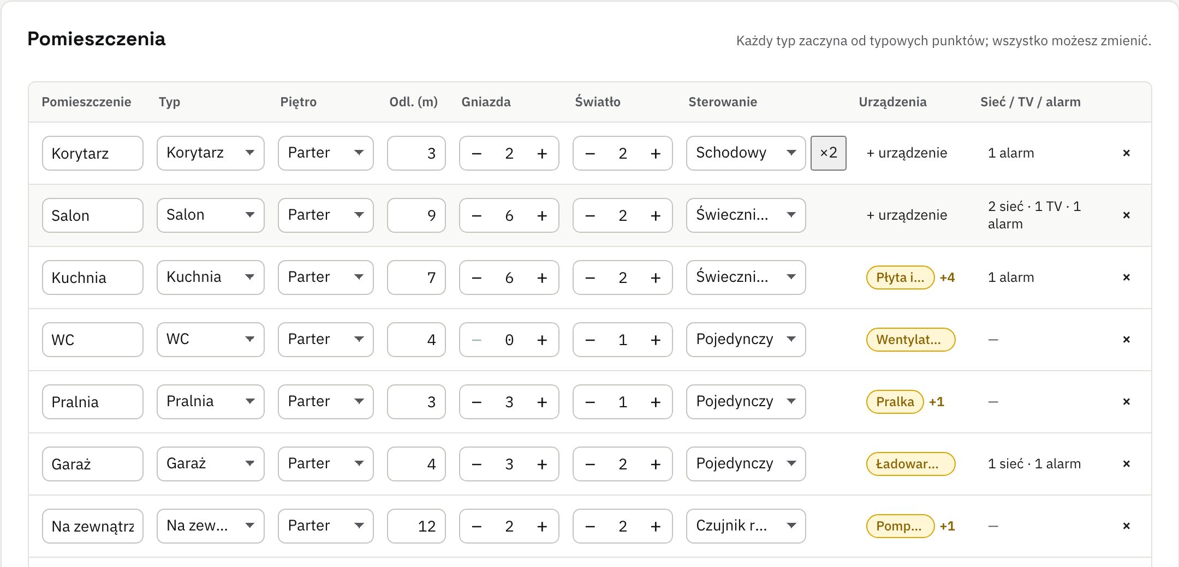The image size is (1179, 567).
Task: Open the Wentylat... device chip in WC row
Action: 910,340
